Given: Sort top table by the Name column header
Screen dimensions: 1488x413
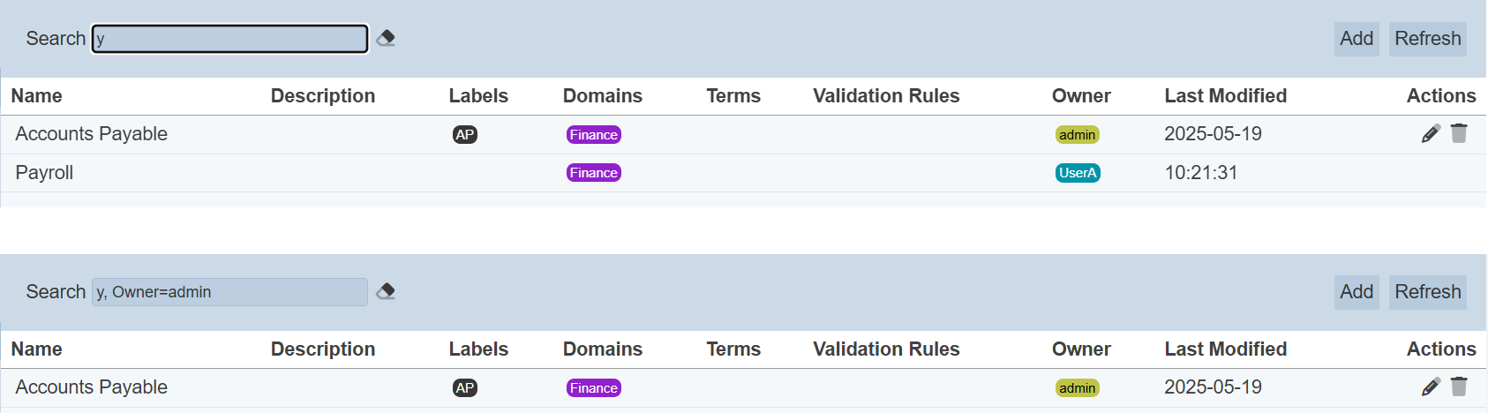Looking at the screenshot, I should pyautogui.click(x=37, y=96).
